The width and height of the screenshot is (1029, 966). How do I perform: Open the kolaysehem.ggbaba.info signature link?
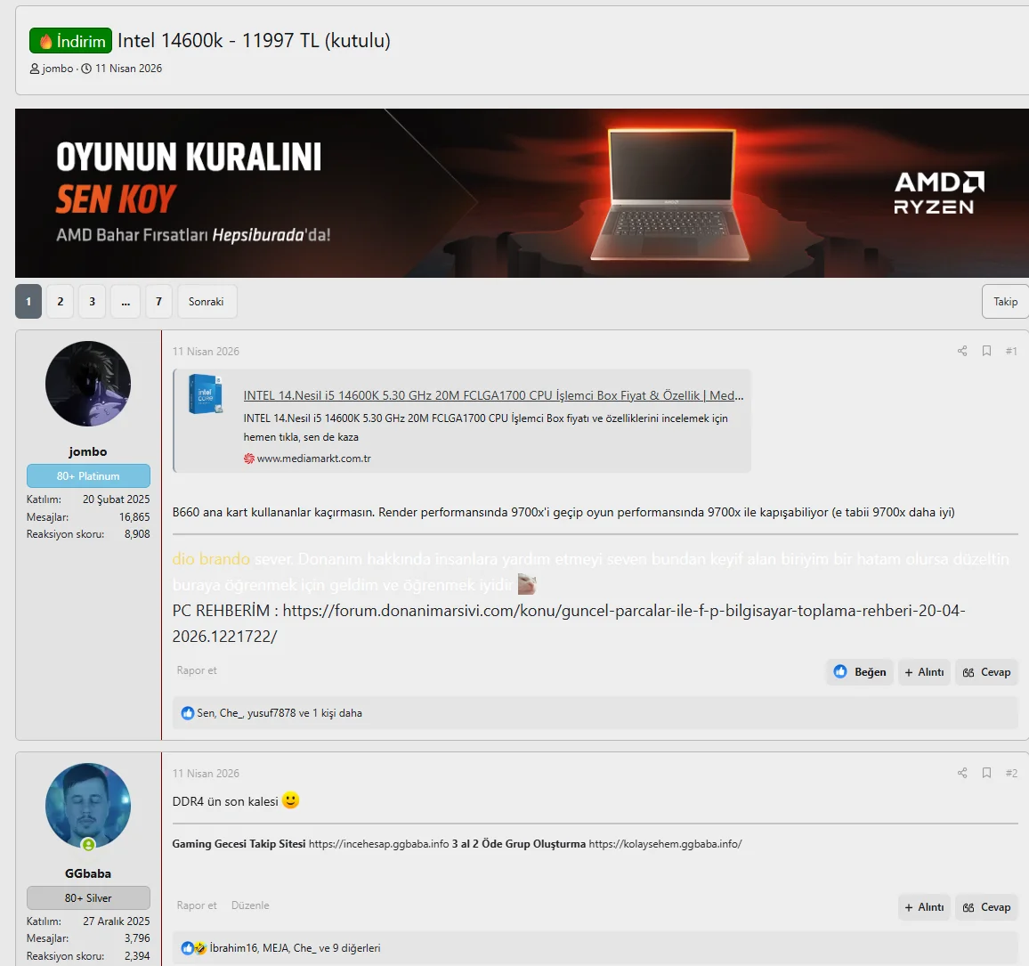[666, 843]
